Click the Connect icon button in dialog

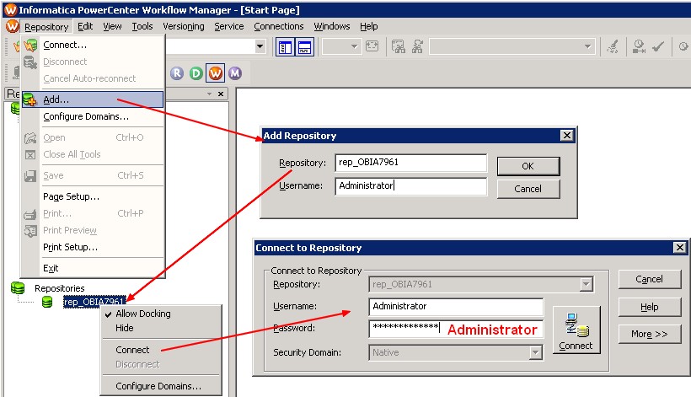(576, 330)
